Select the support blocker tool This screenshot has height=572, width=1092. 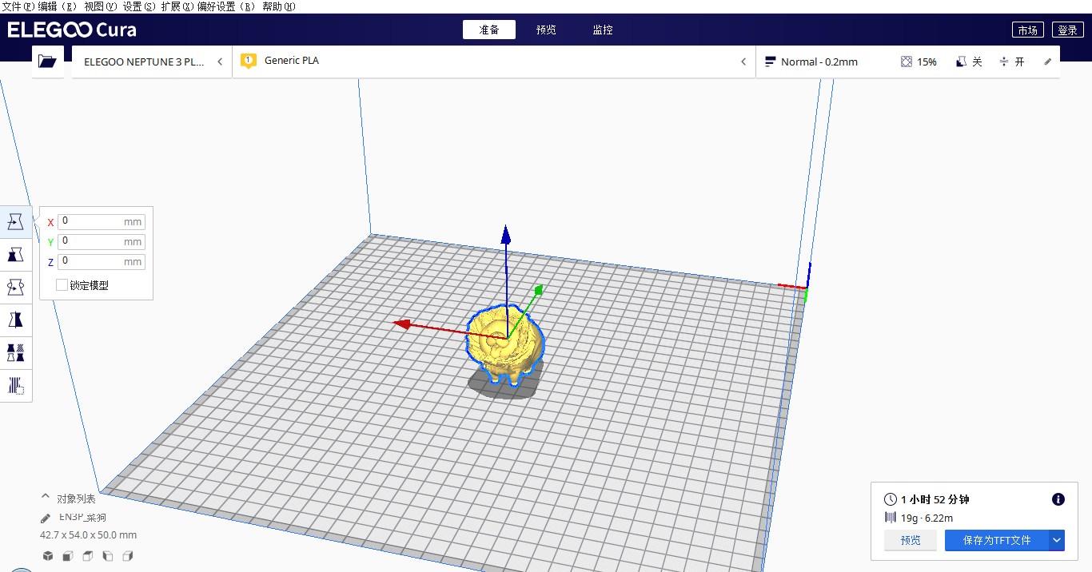(16, 386)
